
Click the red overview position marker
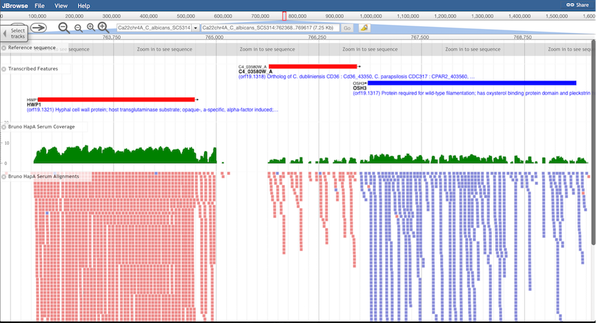coord(284,15)
